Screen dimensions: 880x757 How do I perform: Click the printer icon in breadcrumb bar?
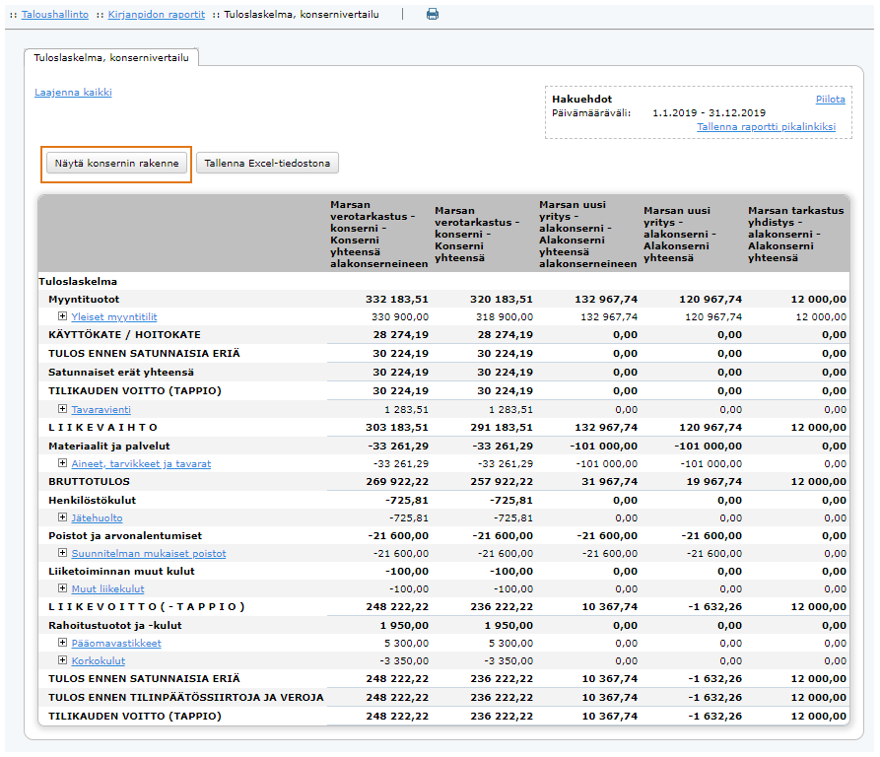(432, 15)
